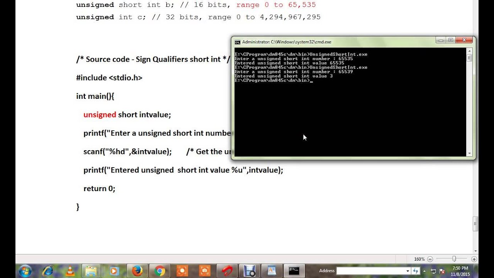Click the cmd window scrollbar thumb
Screen dimensions: 494x278
coord(469,58)
